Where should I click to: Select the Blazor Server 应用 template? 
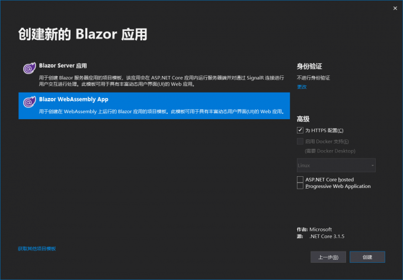tap(154, 75)
